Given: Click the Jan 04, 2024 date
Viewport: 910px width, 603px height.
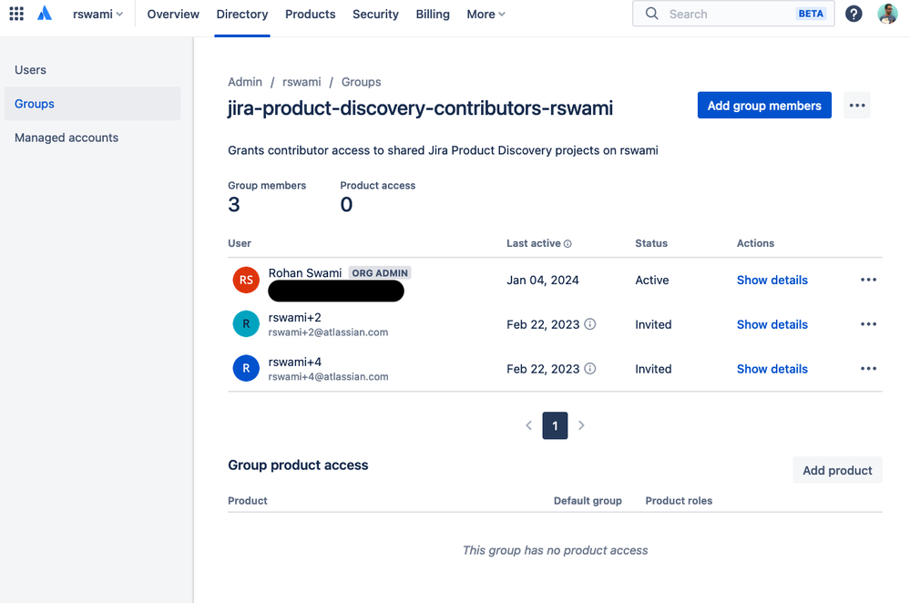Looking at the screenshot, I should click(543, 280).
